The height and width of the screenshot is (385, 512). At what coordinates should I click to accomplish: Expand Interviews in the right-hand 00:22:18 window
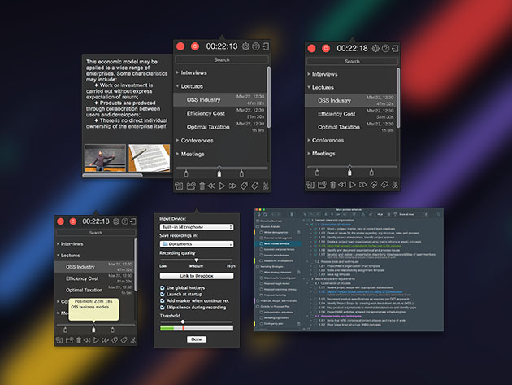[309, 74]
